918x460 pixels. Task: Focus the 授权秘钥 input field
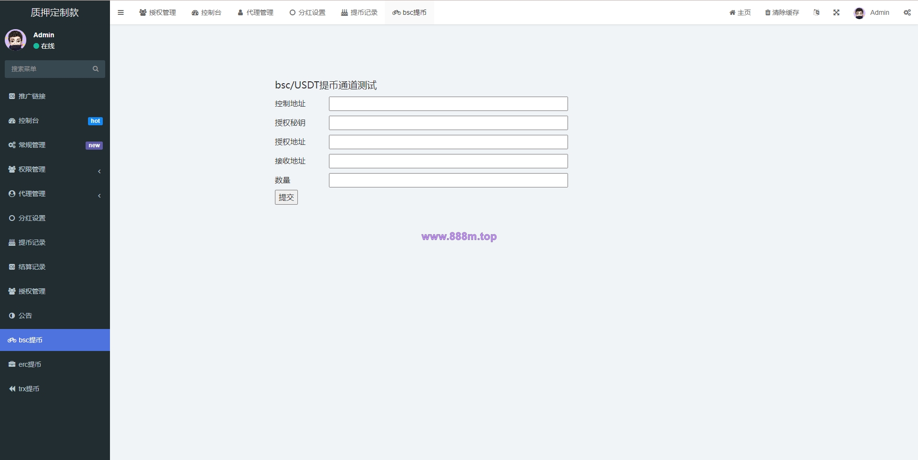coord(448,123)
